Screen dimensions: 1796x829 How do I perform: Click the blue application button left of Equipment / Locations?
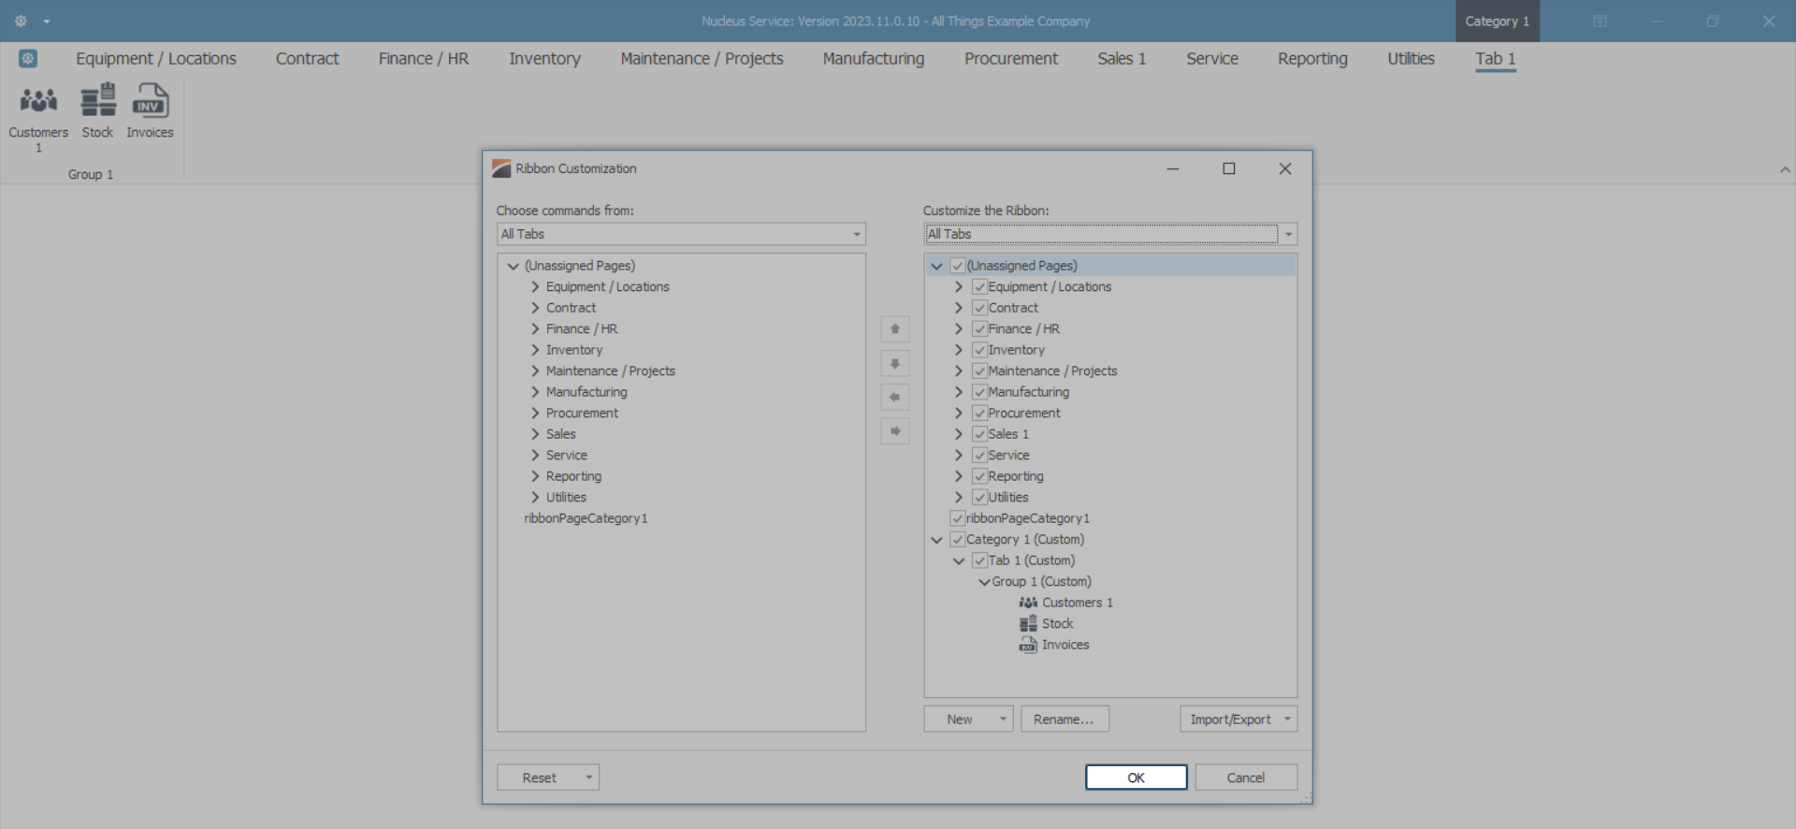(x=28, y=59)
